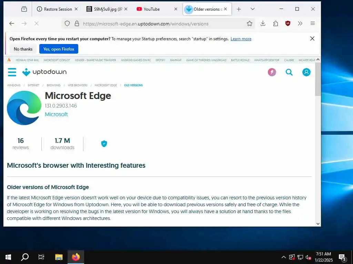Screen dimensions: 353x264
Task: Click Firefox icon on taskbar
Action: click(76, 257)
